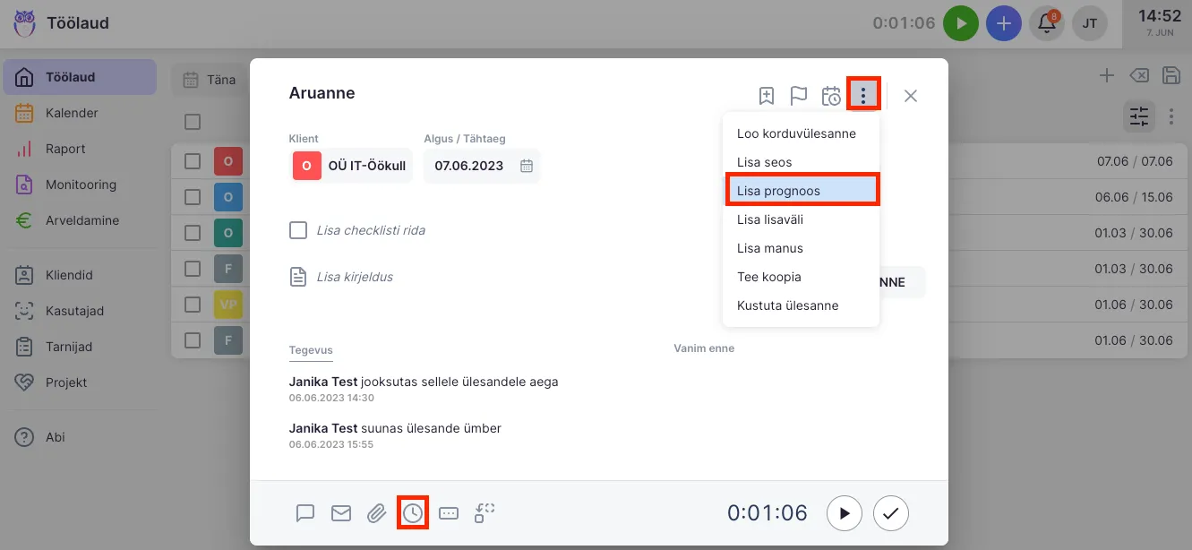
Task: Mark task done with checkmark button
Action: pyautogui.click(x=891, y=513)
